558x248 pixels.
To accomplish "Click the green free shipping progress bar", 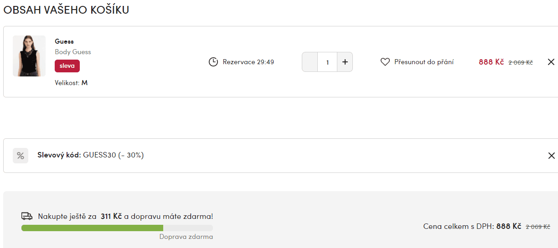I will (117, 228).
